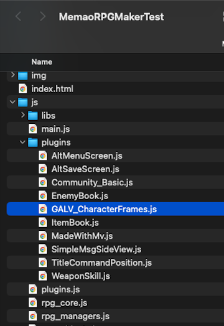This screenshot has height=326, width=224.
Task: Select rpg_managers.js in the list
Action: click(x=75, y=317)
